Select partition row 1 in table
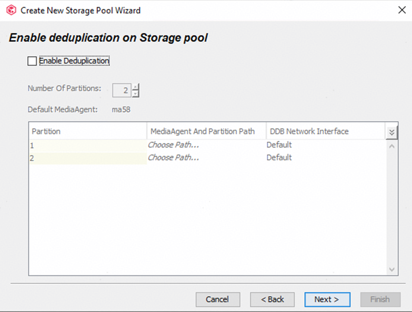Image resolution: width=412 pixels, height=312 pixels. point(88,145)
